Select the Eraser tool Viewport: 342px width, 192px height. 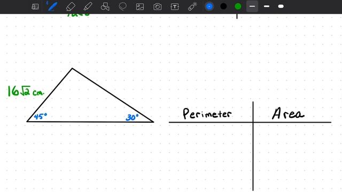pos(70,6)
